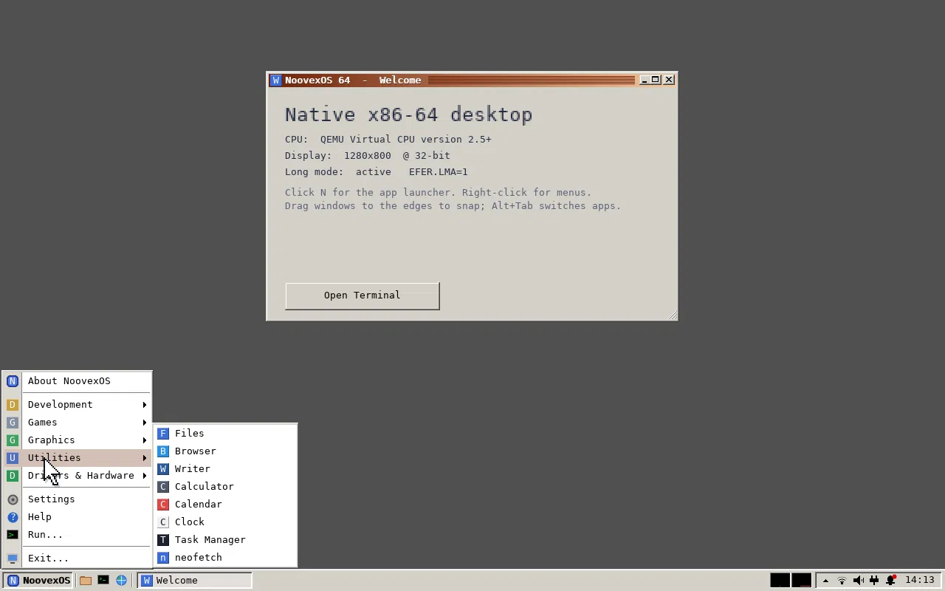Open the terminal icon in the taskbar

(x=103, y=581)
